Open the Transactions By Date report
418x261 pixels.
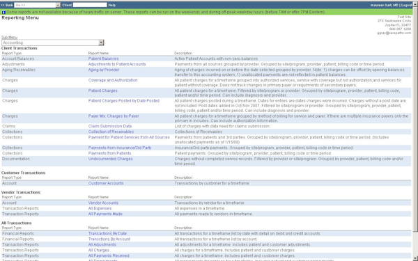(107, 234)
